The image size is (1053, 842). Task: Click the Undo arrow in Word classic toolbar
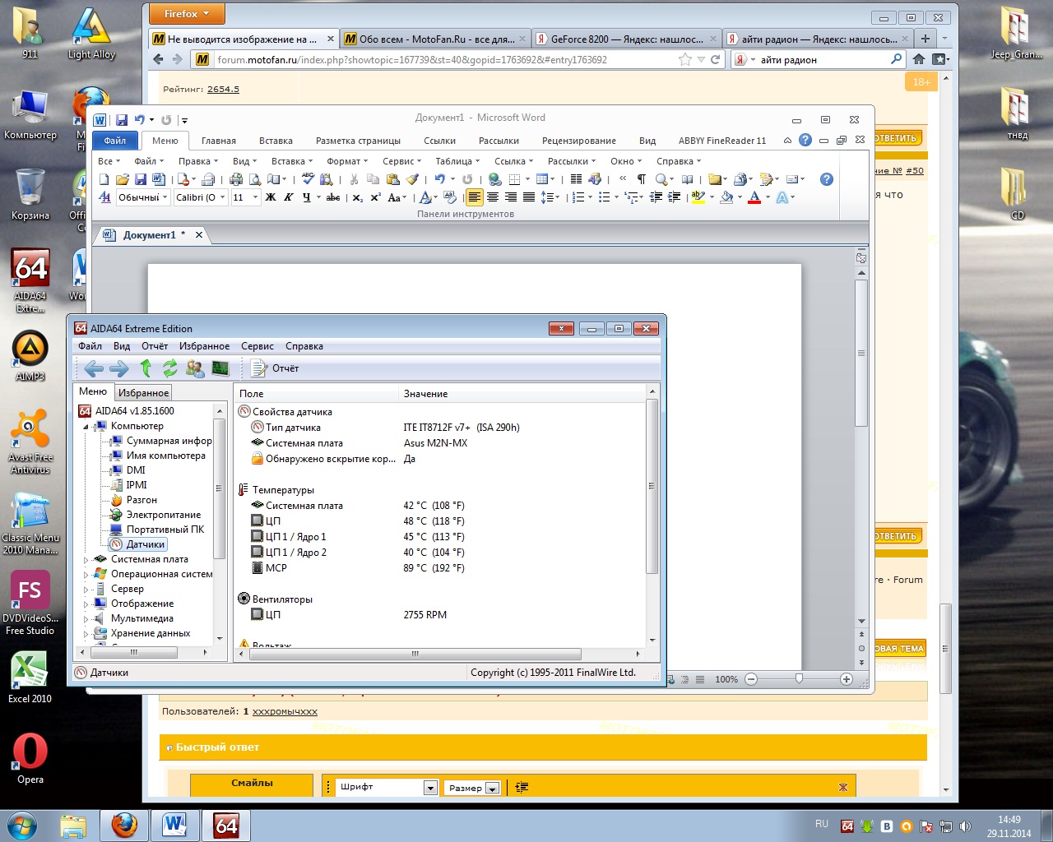tap(440, 179)
